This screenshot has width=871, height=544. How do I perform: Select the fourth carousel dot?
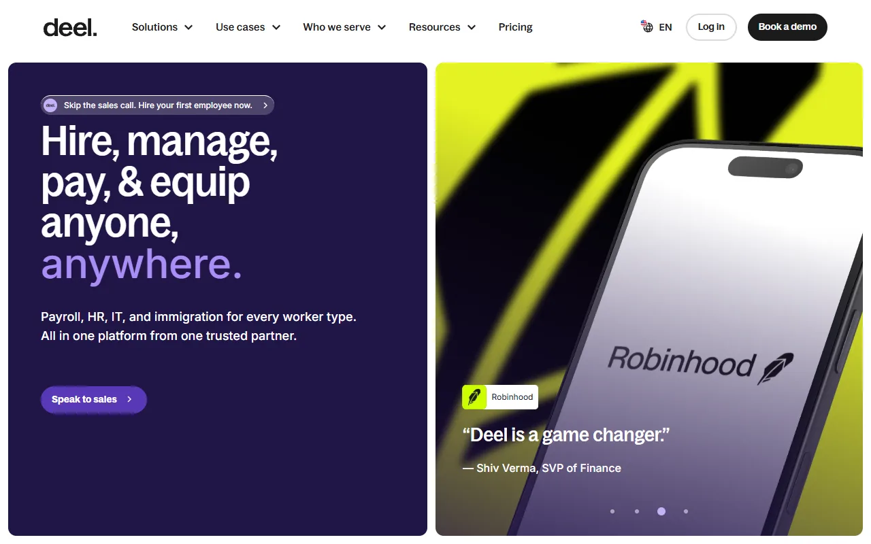point(686,511)
